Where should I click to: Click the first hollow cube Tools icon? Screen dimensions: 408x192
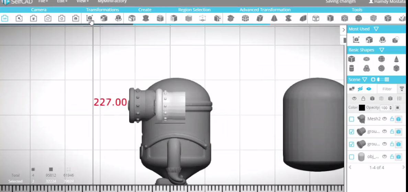316,18
